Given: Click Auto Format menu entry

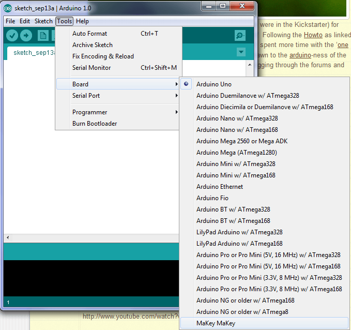Looking at the screenshot, I should (90, 34).
